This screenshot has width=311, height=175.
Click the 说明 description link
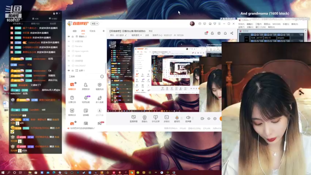(x=147, y=35)
